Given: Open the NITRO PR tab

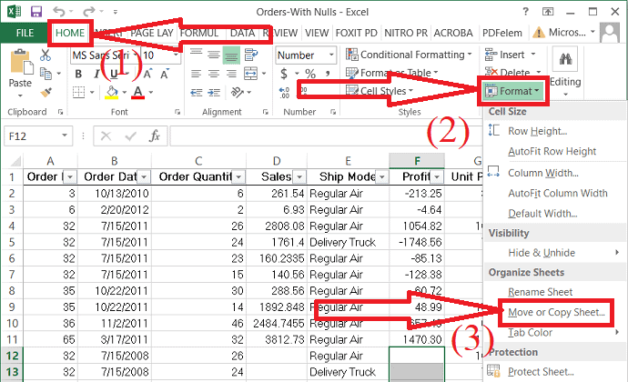Looking at the screenshot, I should (406, 34).
